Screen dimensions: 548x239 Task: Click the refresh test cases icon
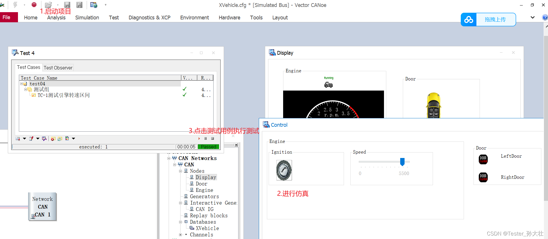click(60, 139)
